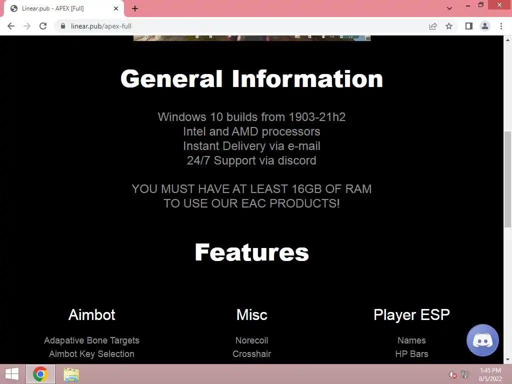Share this page icon
The image size is (512, 384).
coord(433,26)
